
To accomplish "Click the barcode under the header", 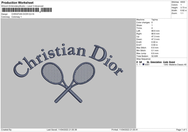I will pos(27,10).
